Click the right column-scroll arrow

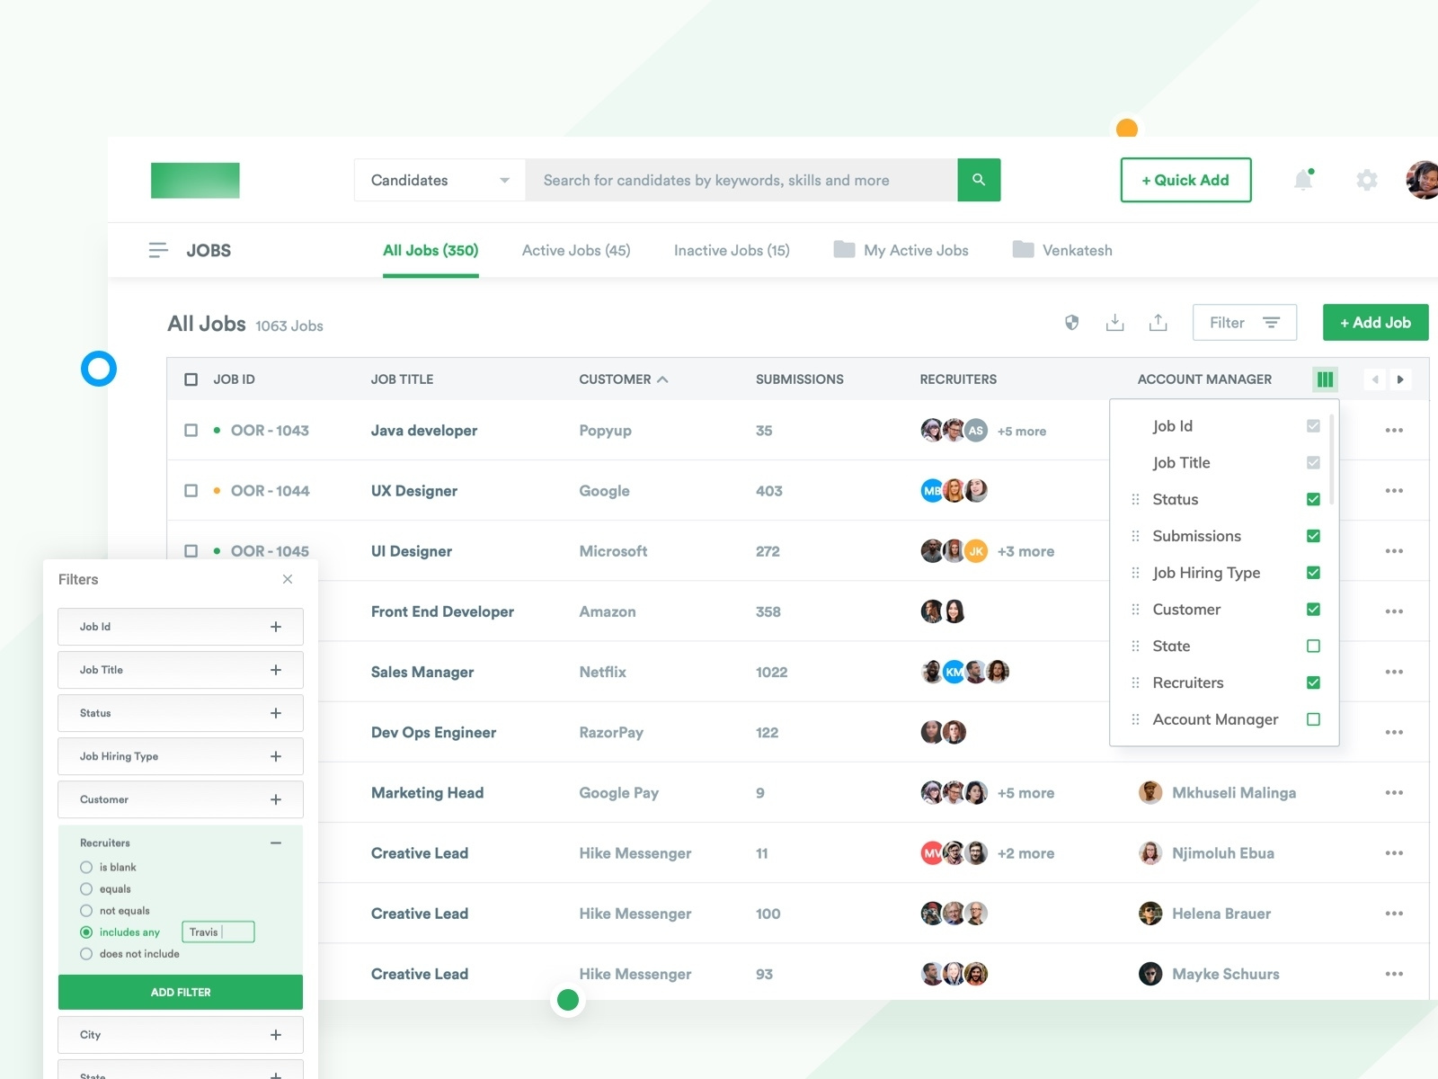(1400, 379)
